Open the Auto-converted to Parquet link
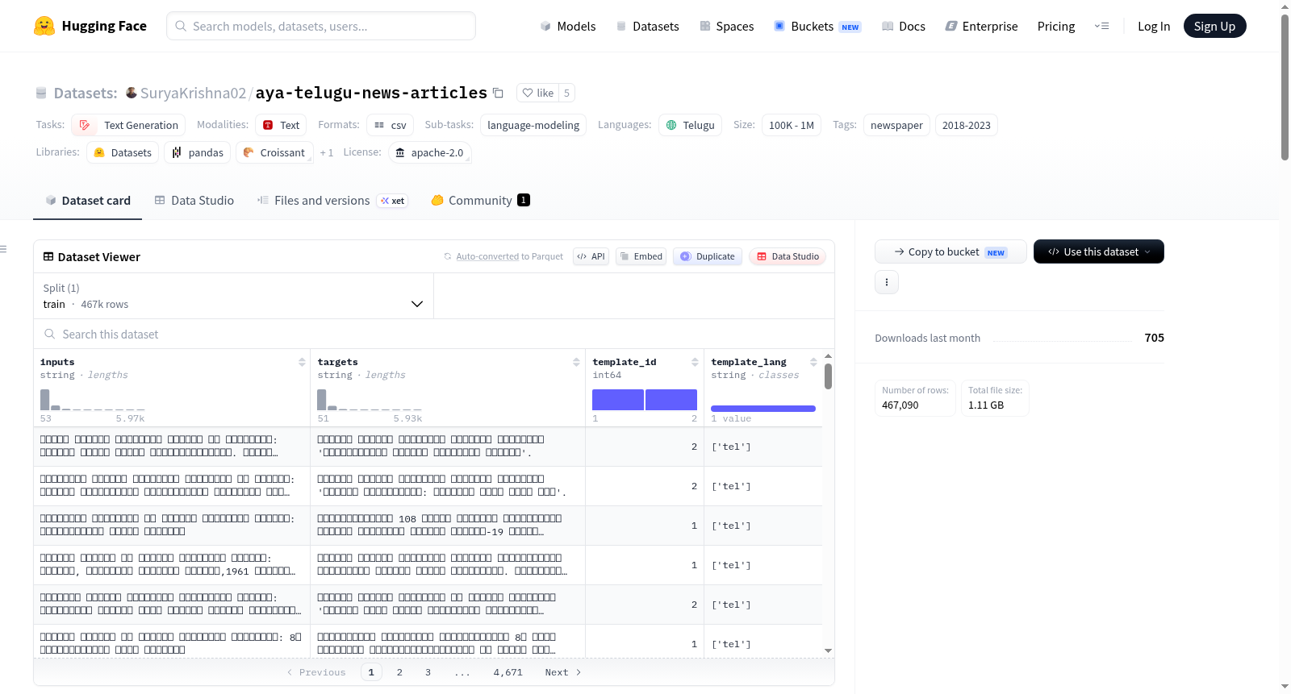Screen dimensions: 1291x694 [487, 256]
